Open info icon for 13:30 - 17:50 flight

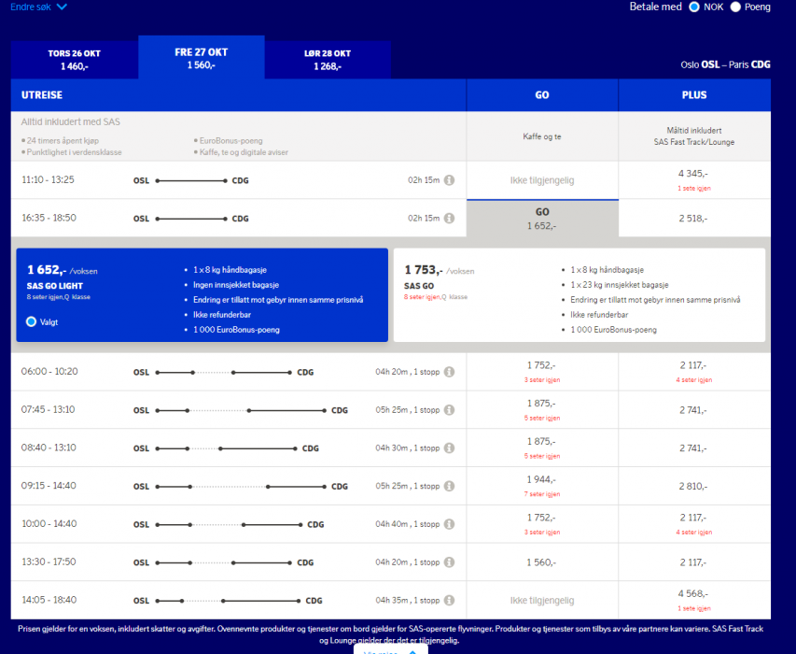click(x=449, y=563)
